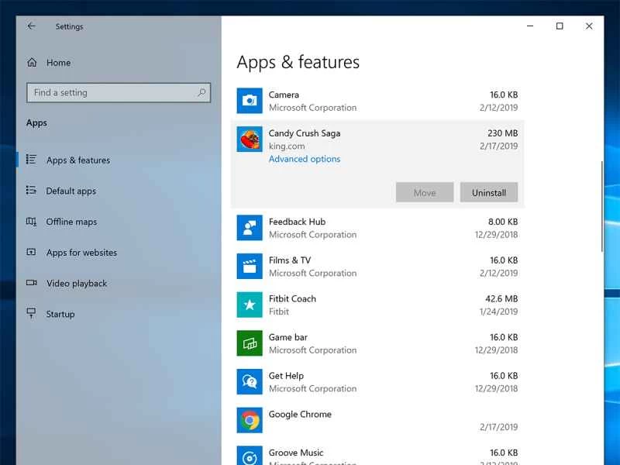Image resolution: width=620 pixels, height=465 pixels.
Task: Click the Game bar icon
Action: (x=249, y=343)
